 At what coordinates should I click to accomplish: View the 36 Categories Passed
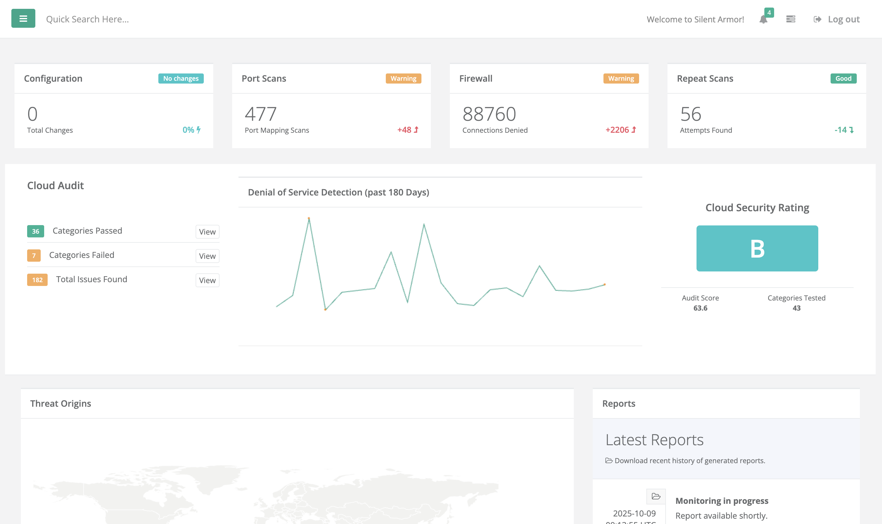[207, 232]
